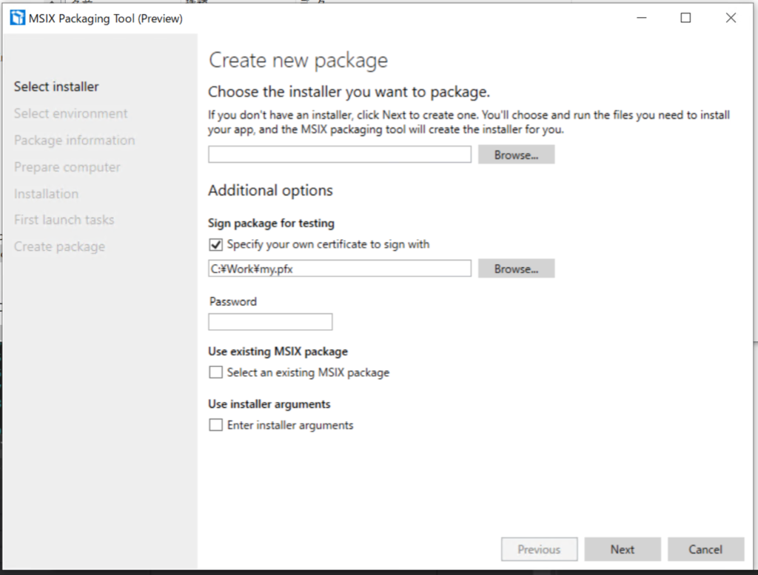The height and width of the screenshot is (575, 758).
Task: Uncheck Specify your own certificate checkbox
Action: point(215,244)
